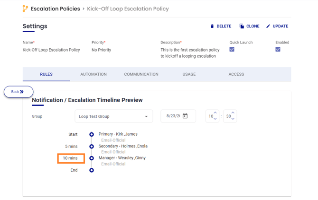Click the Start timeline marker dot
318x200 pixels.
(x=92, y=134)
